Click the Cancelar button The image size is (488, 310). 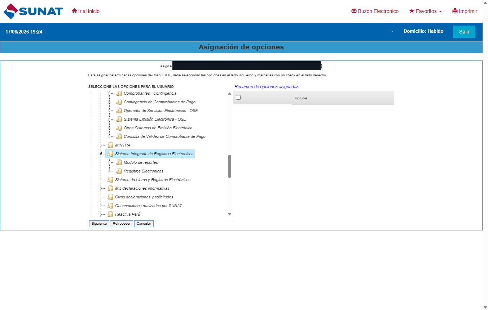click(x=144, y=224)
